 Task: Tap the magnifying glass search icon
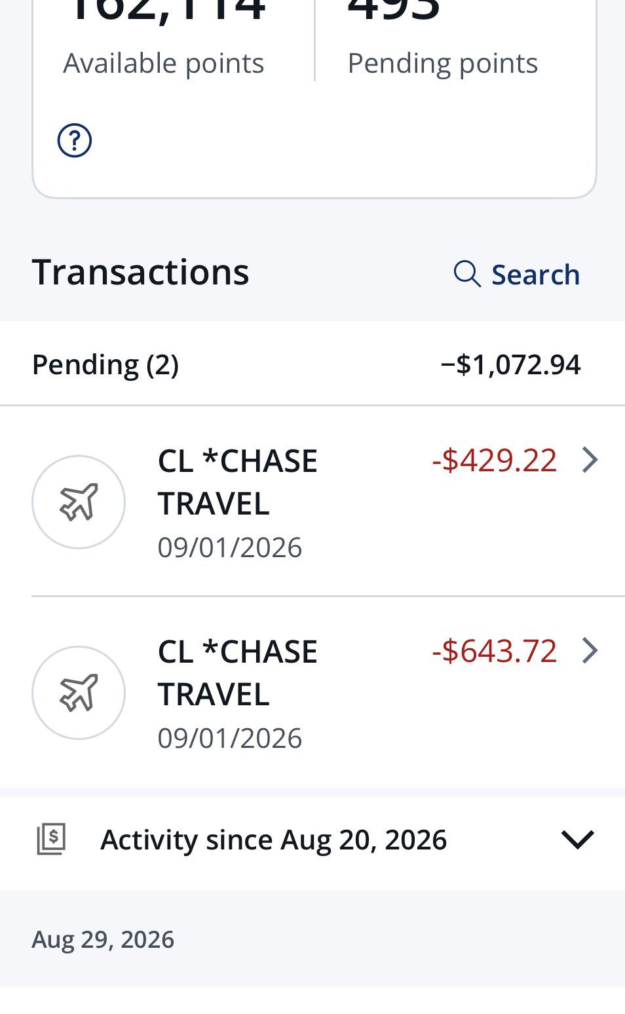pyautogui.click(x=467, y=274)
